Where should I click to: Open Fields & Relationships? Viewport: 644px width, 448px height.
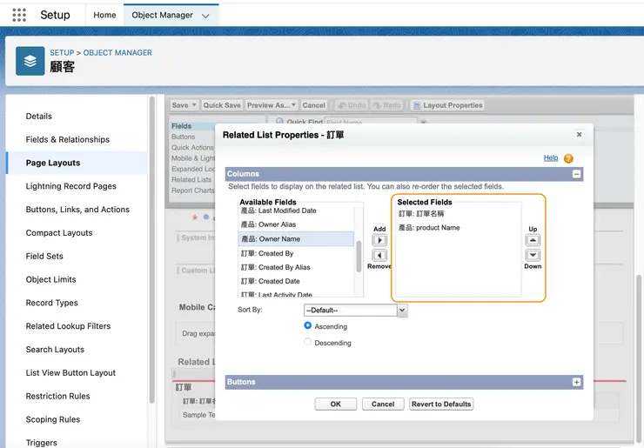[68, 139]
